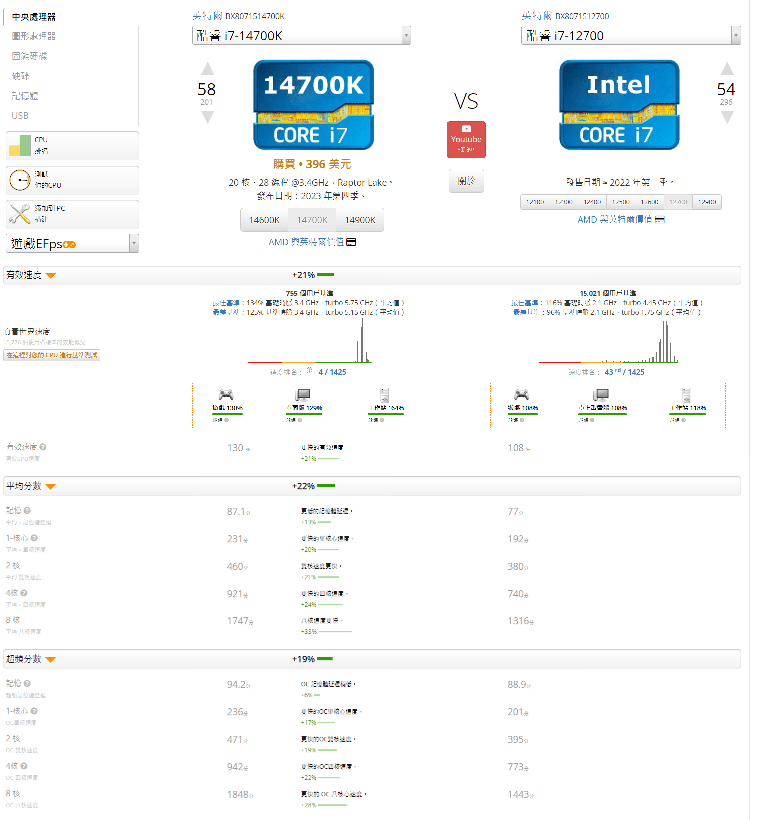Open the 酷睿 i7-12700 dropdown

631,35
